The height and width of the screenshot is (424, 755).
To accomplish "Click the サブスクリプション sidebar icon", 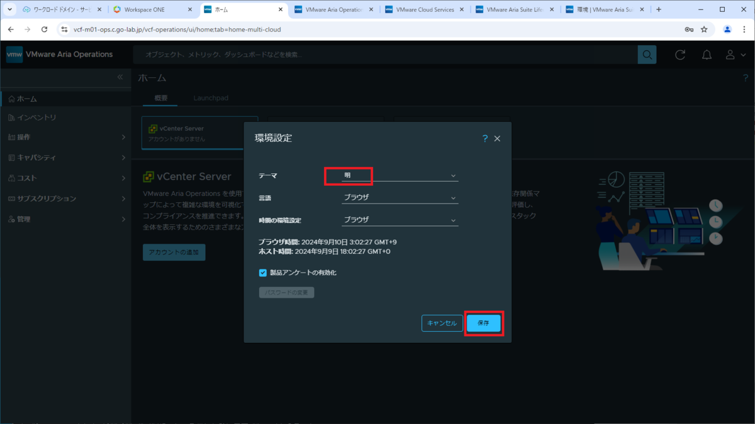I will coord(12,198).
